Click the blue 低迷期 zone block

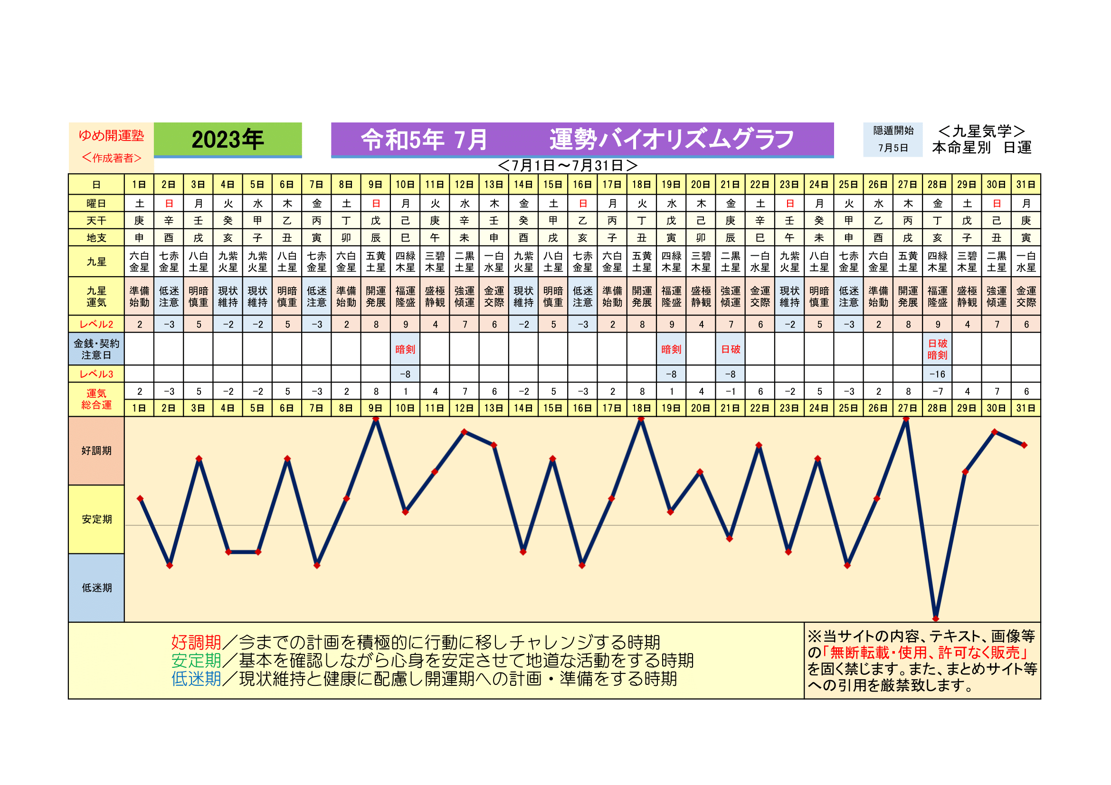pyautogui.click(x=96, y=588)
